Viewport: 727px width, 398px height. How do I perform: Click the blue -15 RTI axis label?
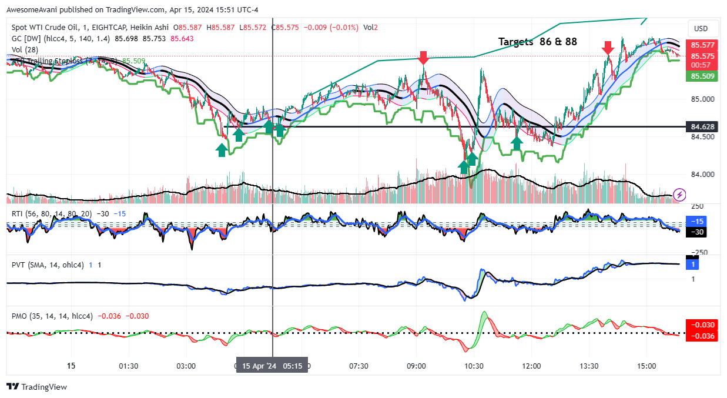coord(696,222)
